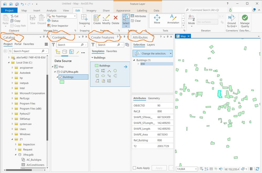Uncheck the Buildings layer visibility checkbox
The width and height of the screenshot is (262, 173).
click(x=60, y=77)
